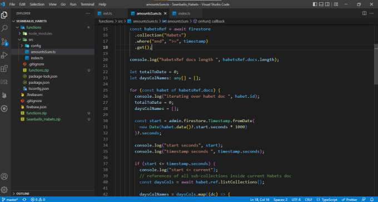
Task: Click the src breadcrumb
Action: (x=120, y=22)
